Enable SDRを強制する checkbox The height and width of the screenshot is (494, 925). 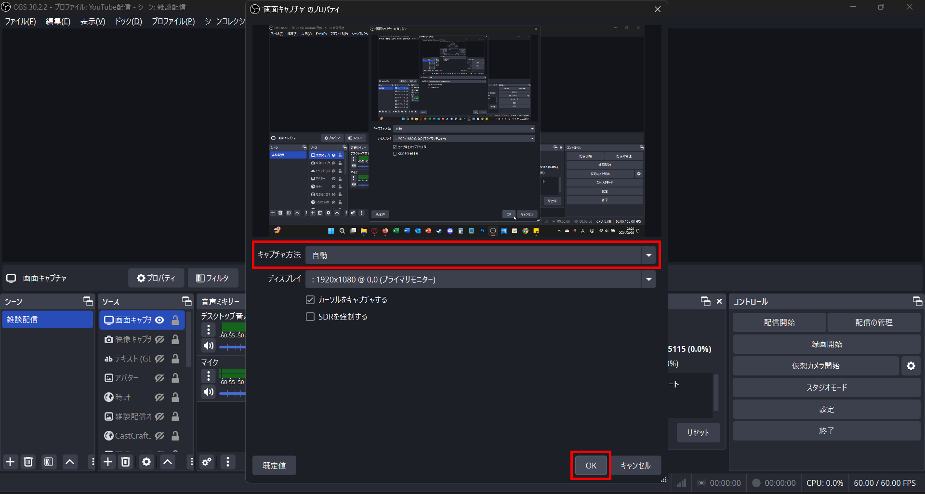coord(310,317)
